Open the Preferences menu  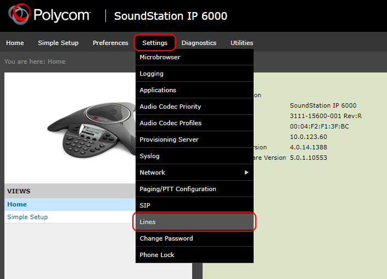110,43
